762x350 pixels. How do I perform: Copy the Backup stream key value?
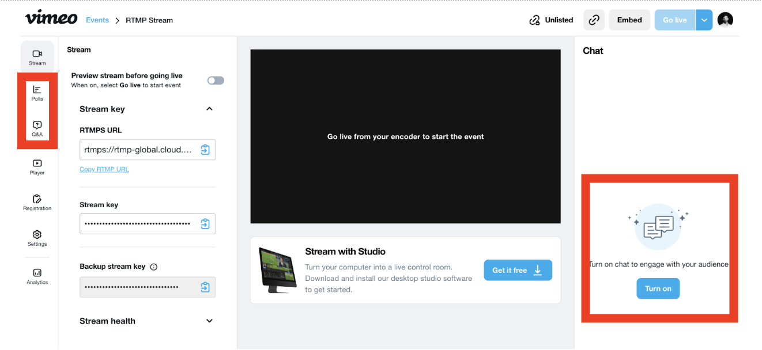point(205,287)
